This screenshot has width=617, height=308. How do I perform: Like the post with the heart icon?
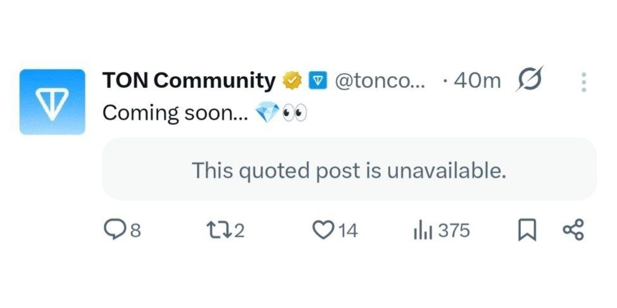[x=323, y=230]
